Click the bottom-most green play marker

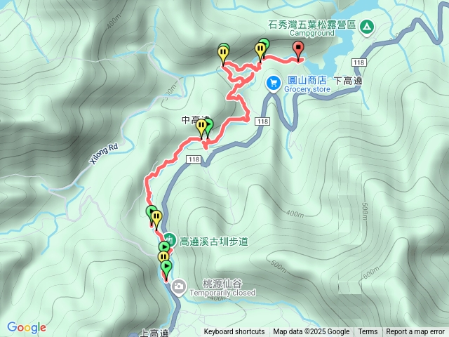(x=167, y=267)
